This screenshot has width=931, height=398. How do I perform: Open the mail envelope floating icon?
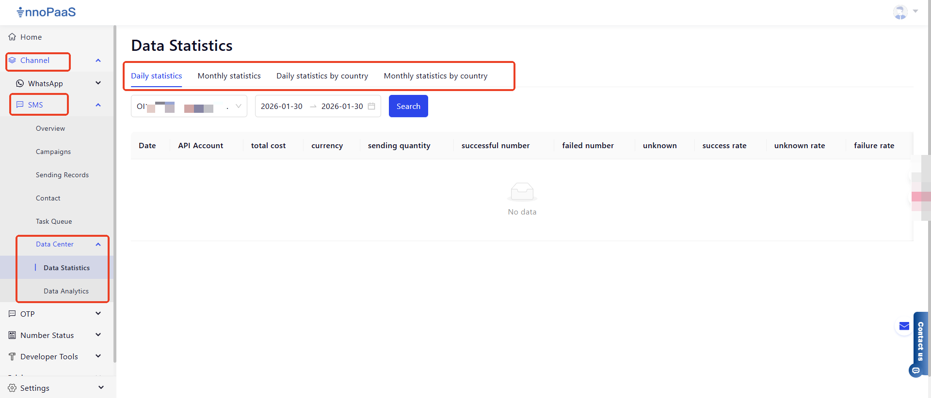[904, 326]
